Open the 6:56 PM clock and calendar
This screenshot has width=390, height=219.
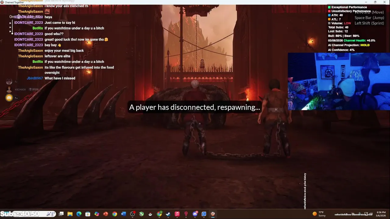[381, 214]
